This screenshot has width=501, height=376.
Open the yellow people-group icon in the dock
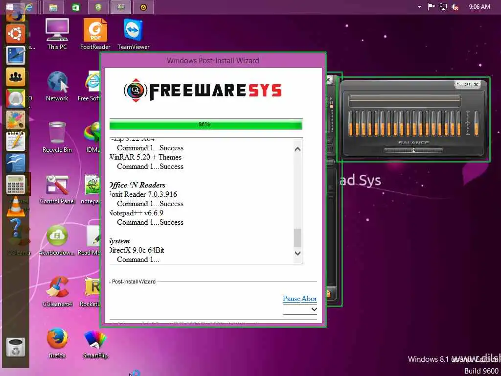pos(15,77)
